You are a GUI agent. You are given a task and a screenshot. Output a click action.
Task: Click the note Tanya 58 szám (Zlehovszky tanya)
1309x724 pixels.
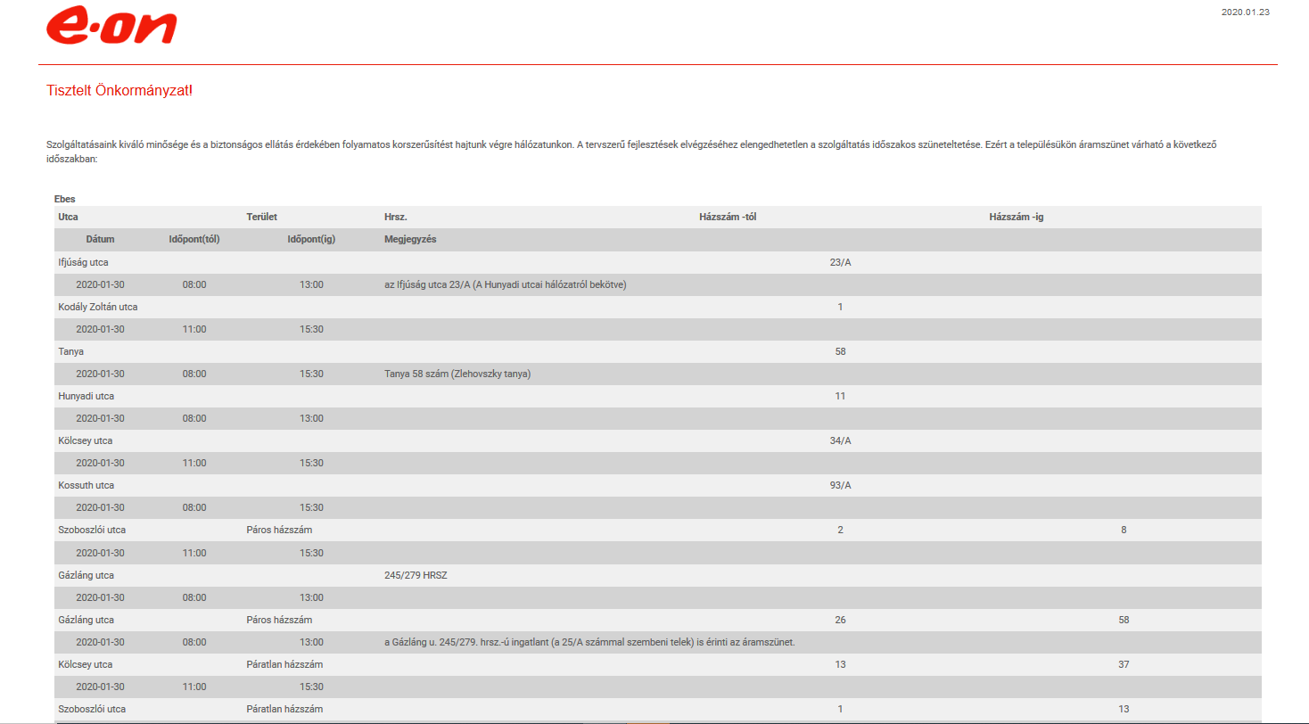click(x=457, y=374)
